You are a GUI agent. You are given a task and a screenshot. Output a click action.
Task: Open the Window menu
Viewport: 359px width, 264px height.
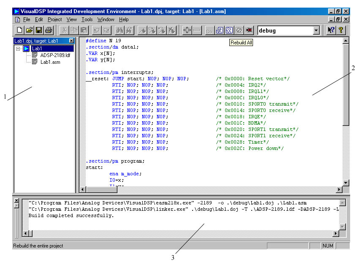(106, 19)
